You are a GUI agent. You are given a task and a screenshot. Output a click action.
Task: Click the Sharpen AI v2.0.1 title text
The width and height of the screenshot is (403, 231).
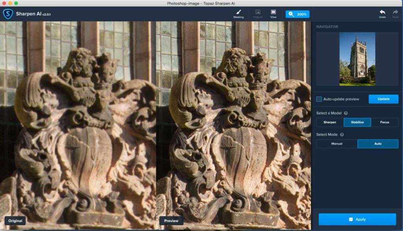click(33, 14)
